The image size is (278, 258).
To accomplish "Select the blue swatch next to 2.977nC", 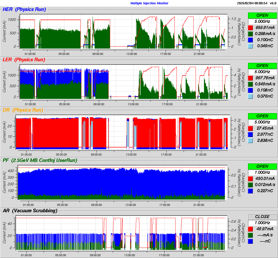I will click(x=250, y=134).
